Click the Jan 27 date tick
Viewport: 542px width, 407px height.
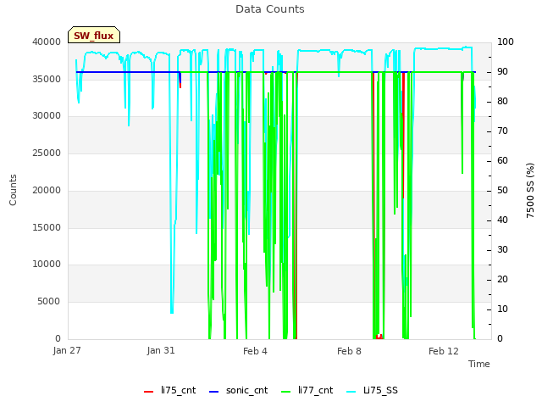(x=67, y=350)
